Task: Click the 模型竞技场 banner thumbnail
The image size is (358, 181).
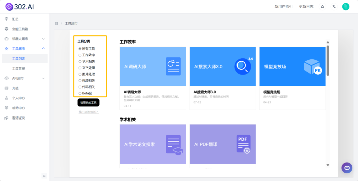Action: coord(292,66)
